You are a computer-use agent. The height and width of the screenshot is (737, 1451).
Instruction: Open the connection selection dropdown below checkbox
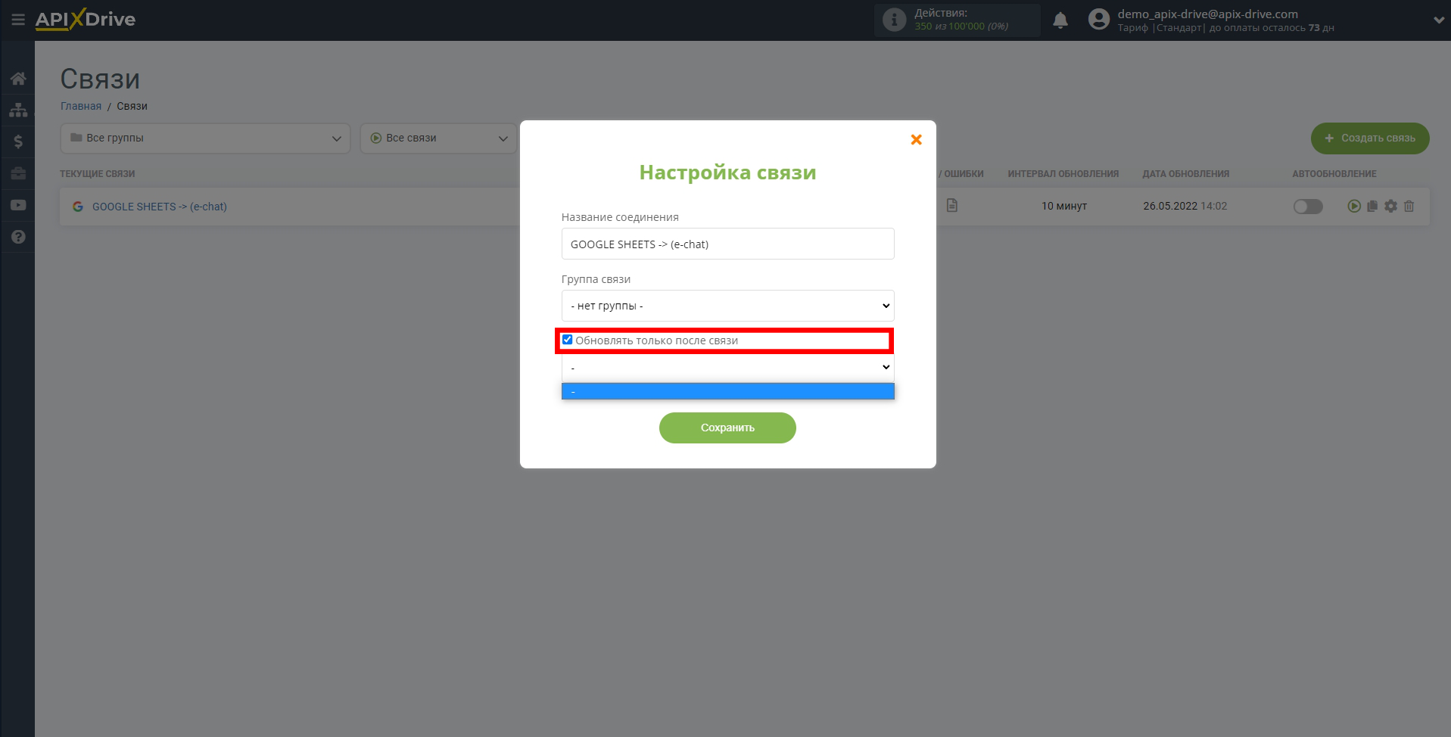coord(727,367)
